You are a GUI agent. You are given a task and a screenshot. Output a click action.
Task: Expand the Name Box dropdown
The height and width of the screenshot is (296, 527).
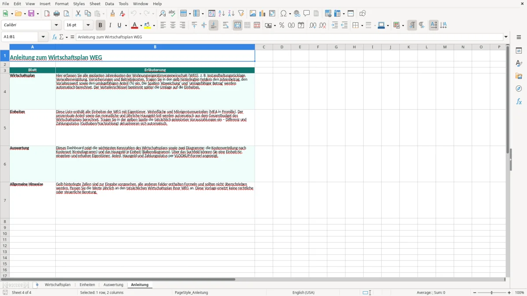(x=43, y=37)
